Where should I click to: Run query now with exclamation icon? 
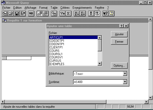tap(91, 14)
